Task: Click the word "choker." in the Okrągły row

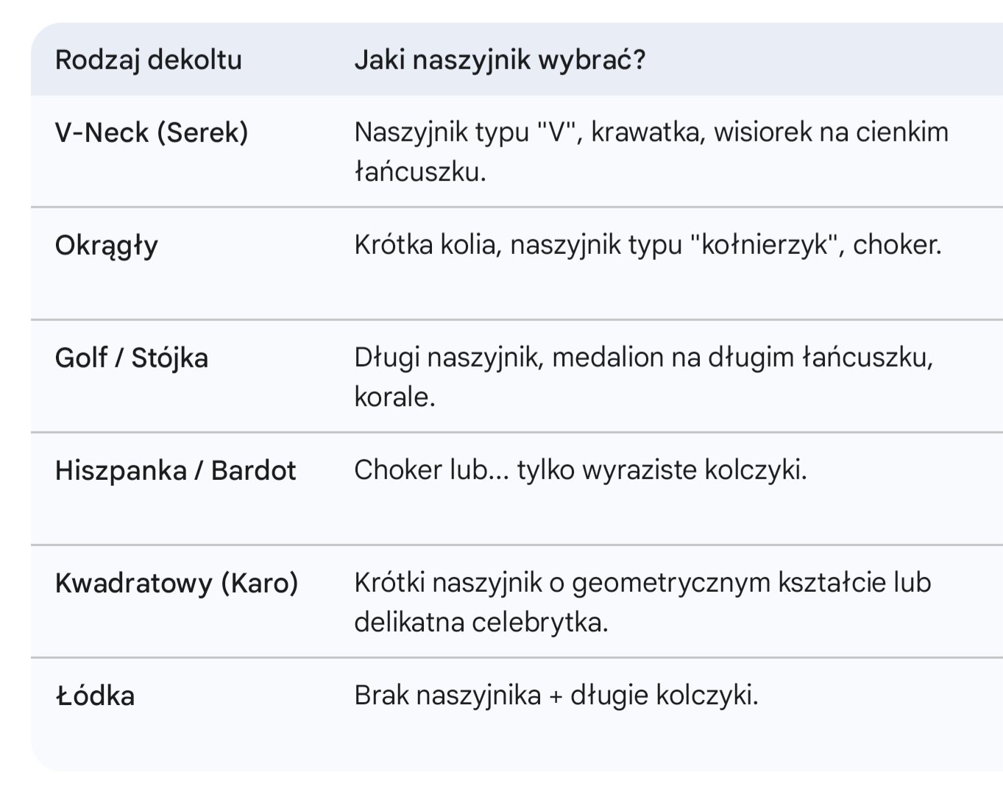Action: point(897,245)
